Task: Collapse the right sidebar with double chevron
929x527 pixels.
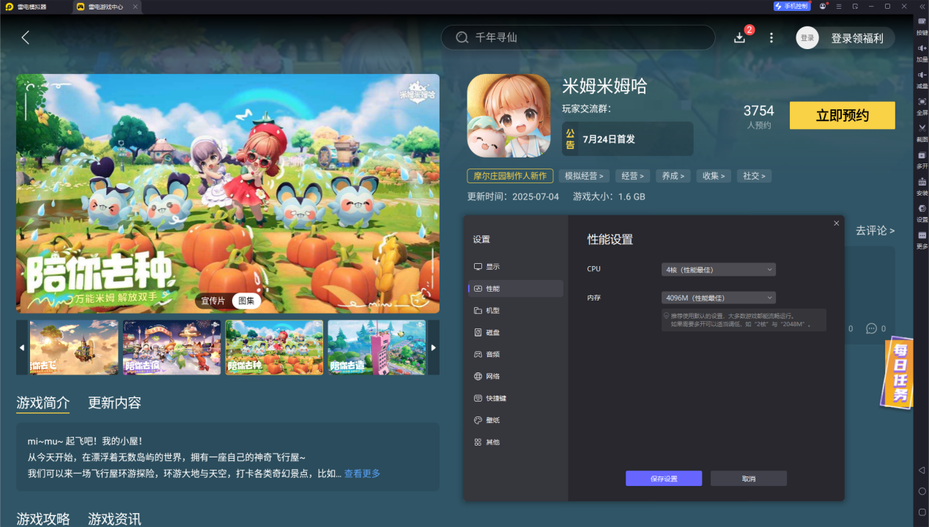Action: (922, 6)
